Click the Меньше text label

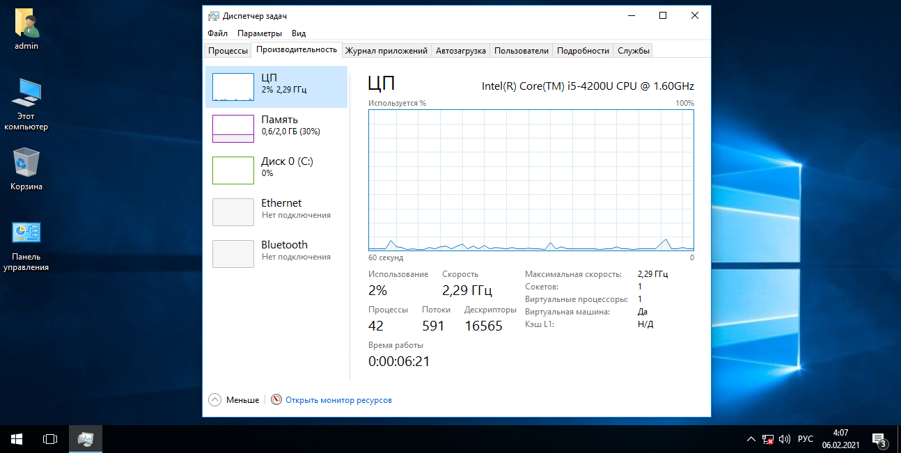[x=242, y=400]
